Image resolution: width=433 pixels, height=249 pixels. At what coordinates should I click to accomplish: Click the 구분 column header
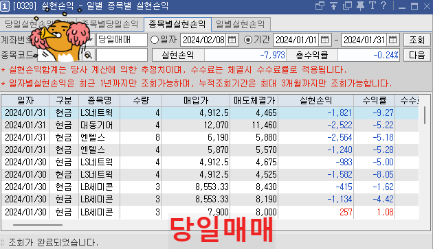pyautogui.click(x=64, y=101)
